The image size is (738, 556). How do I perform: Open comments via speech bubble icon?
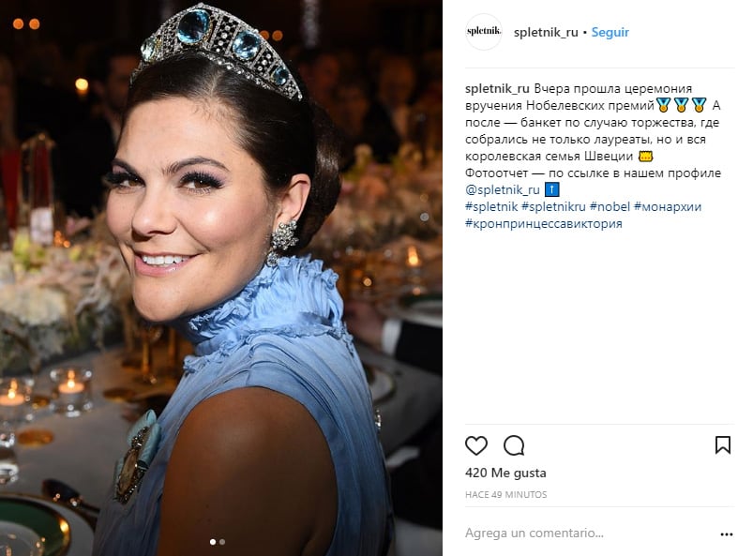pos(514,445)
